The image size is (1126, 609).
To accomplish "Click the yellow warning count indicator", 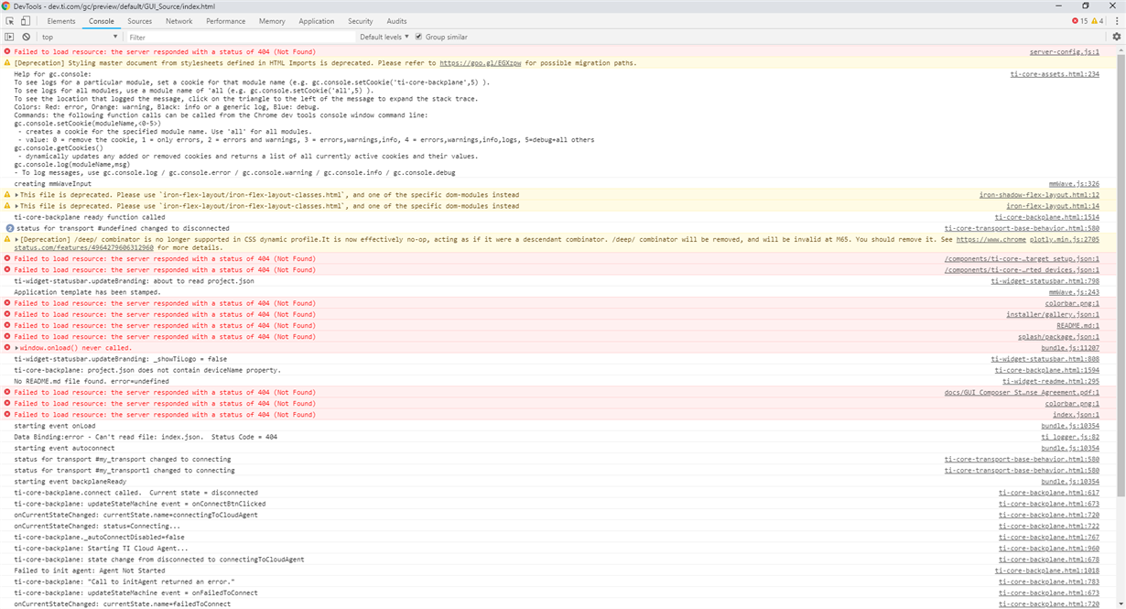I will [1097, 21].
